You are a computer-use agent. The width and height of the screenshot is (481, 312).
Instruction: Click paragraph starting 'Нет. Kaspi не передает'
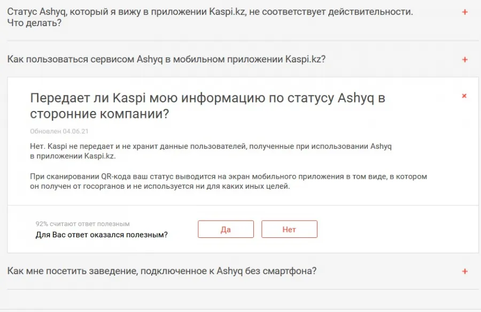[x=211, y=151]
